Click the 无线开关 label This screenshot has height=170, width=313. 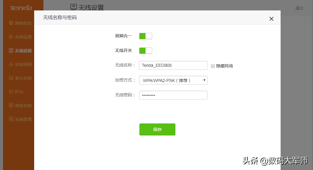coord(123,50)
